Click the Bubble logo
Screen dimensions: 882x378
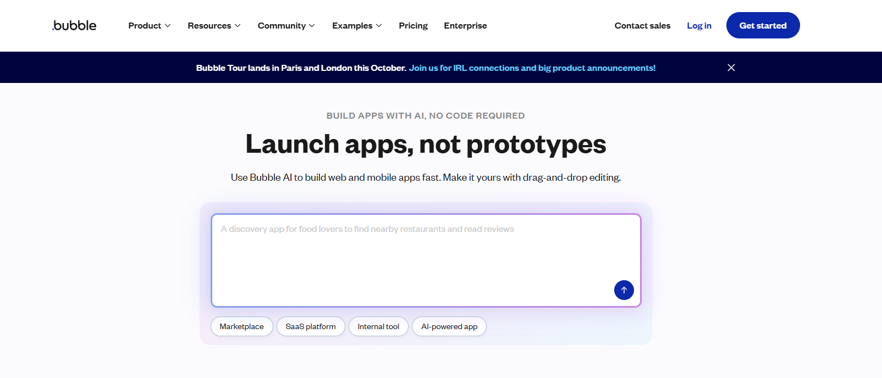coord(74,25)
